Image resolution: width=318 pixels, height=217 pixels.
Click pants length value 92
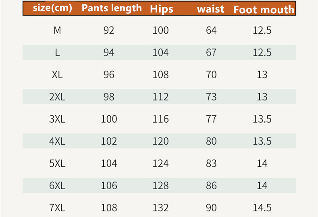(x=109, y=30)
